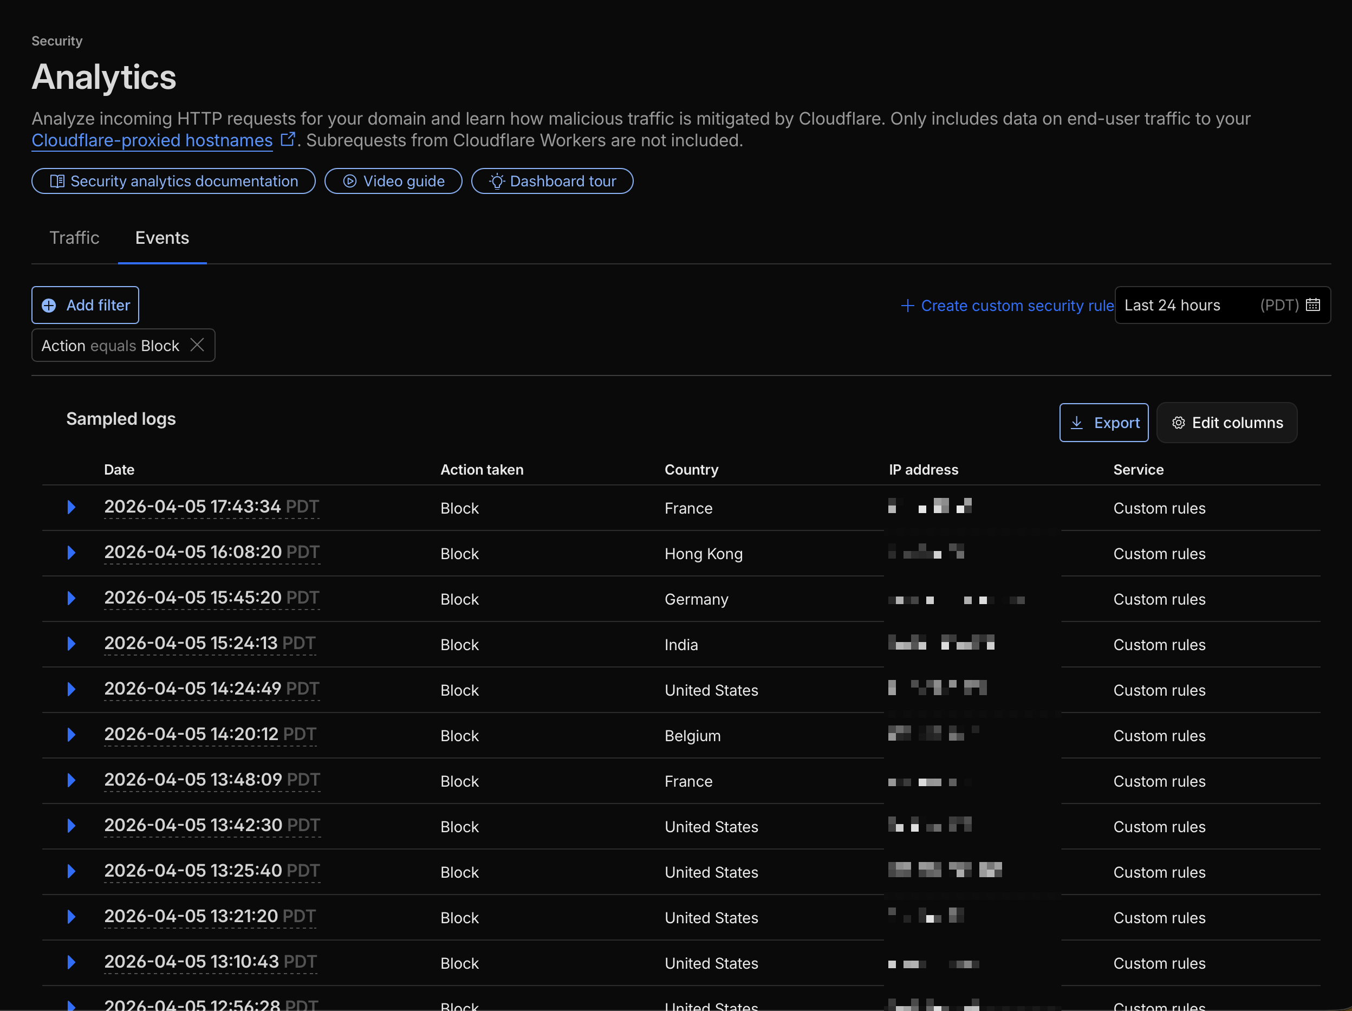Select the Events tab

[162, 238]
